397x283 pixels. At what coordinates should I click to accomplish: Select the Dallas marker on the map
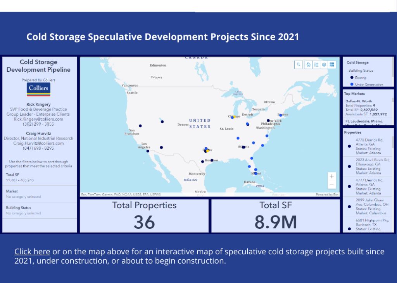[207, 150]
